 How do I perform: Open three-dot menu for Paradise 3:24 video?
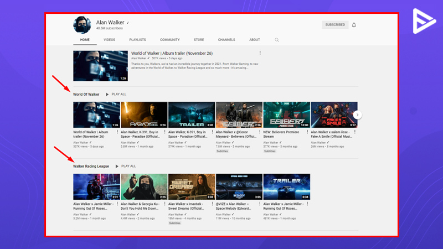[x=164, y=132]
